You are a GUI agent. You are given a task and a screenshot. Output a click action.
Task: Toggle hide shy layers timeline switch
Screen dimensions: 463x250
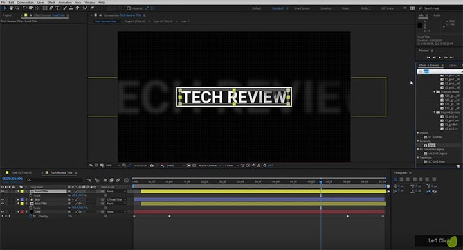(105, 180)
